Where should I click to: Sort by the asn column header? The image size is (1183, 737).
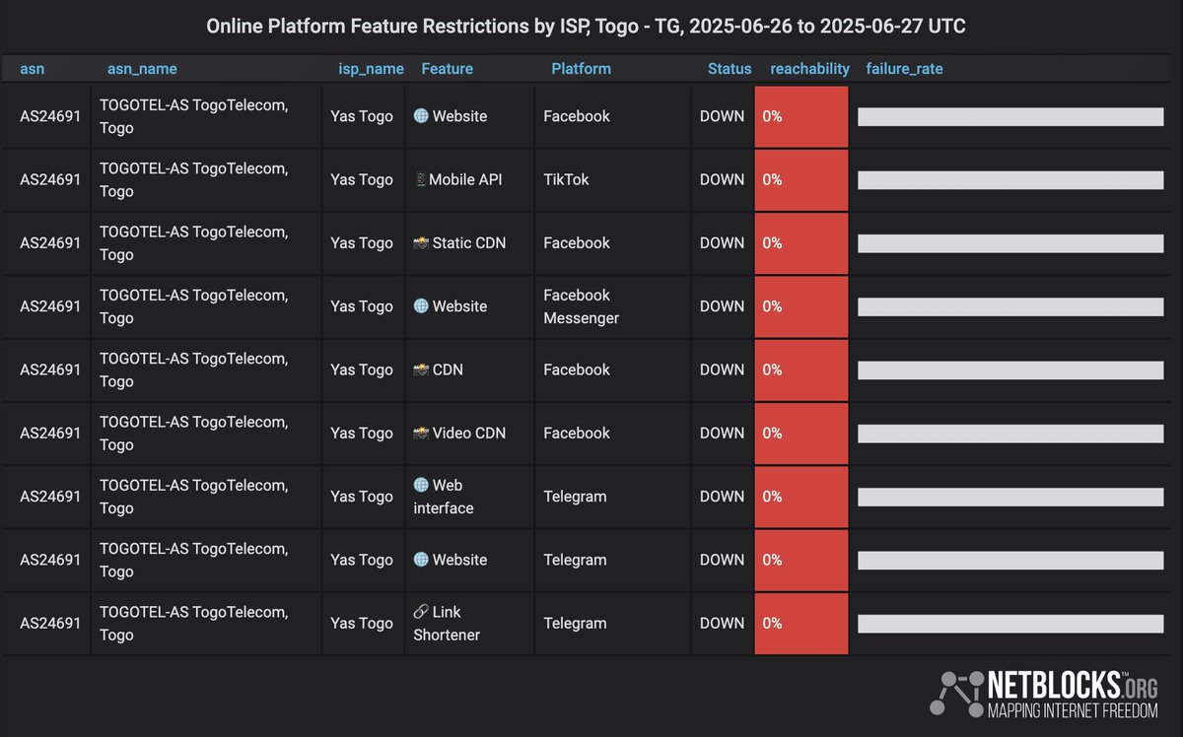pyautogui.click(x=32, y=69)
